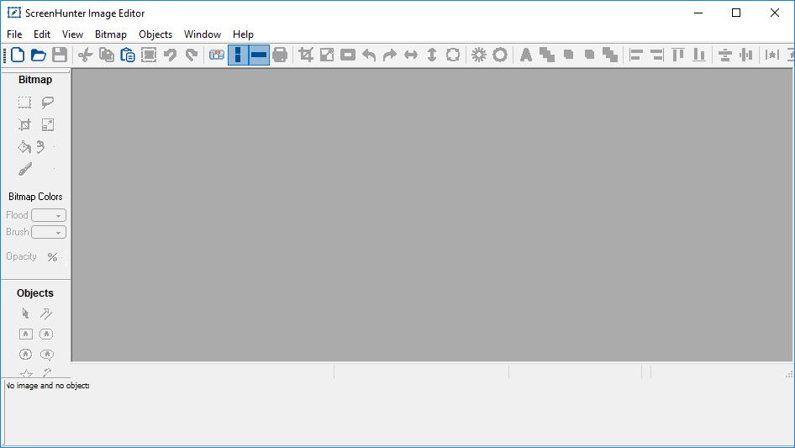Click the New image icon
Screen dimensions: 795x448
[x=18, y=55]
